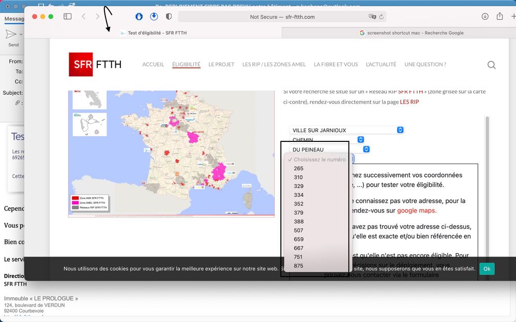This screenshot has width=516, height=322.
Task: Click the blue extension icon near the address bar
Action: click(139, 16)
